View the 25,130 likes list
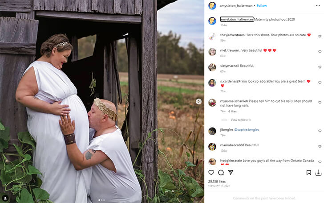The width and height of the screenshot is (324, 203). pos(217,182)
